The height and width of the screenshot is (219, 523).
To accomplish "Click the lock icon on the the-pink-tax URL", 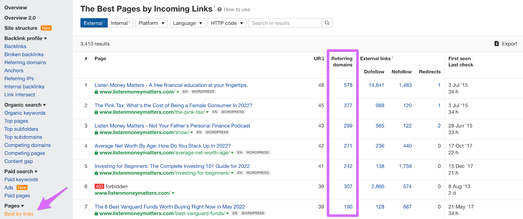I will pyautogui.click(x=96, y=112).
